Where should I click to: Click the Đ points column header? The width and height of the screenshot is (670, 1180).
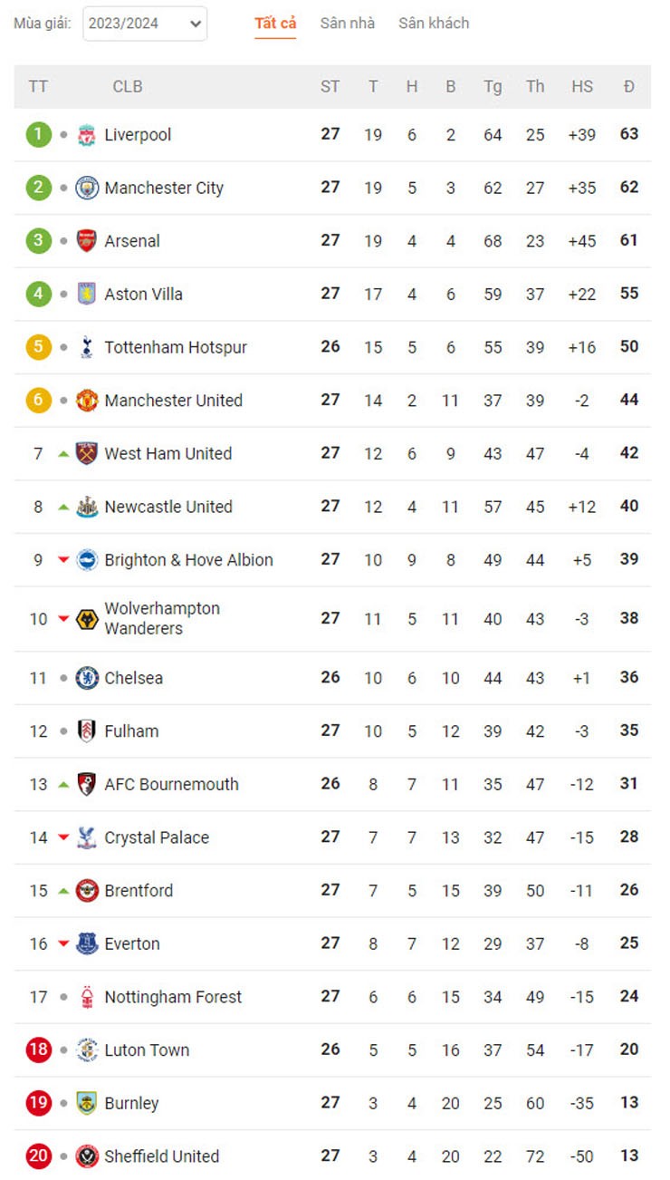coord(629,87)
